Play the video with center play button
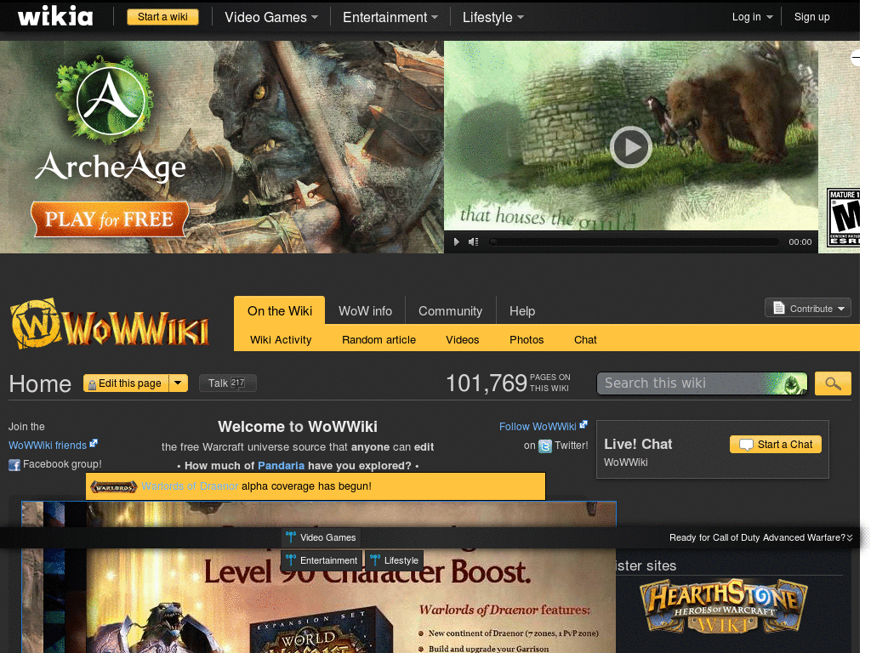The image size is (871, 653). click(x=630, y=147)
